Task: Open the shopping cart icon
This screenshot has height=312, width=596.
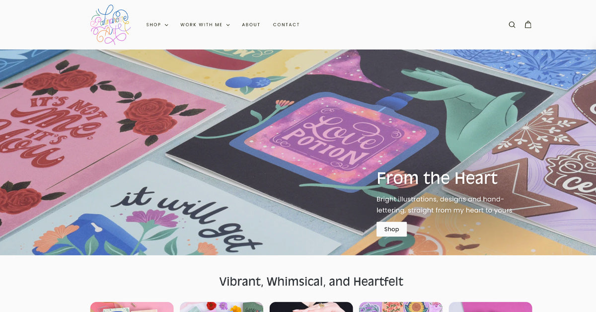Action: pyautogui.click(x=528, y=25)
